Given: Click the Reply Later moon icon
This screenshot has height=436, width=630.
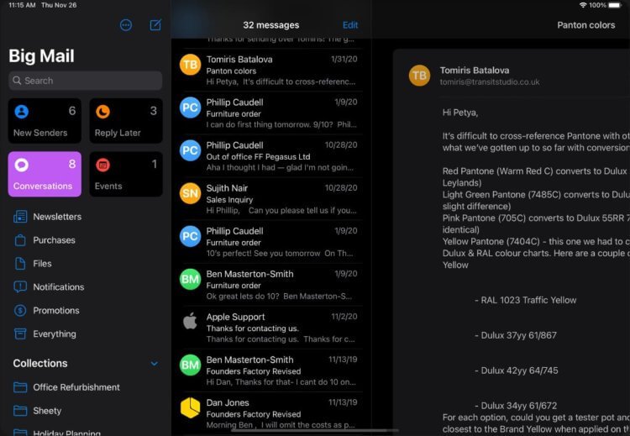Looking at the screenshot, I should (102, 112).
